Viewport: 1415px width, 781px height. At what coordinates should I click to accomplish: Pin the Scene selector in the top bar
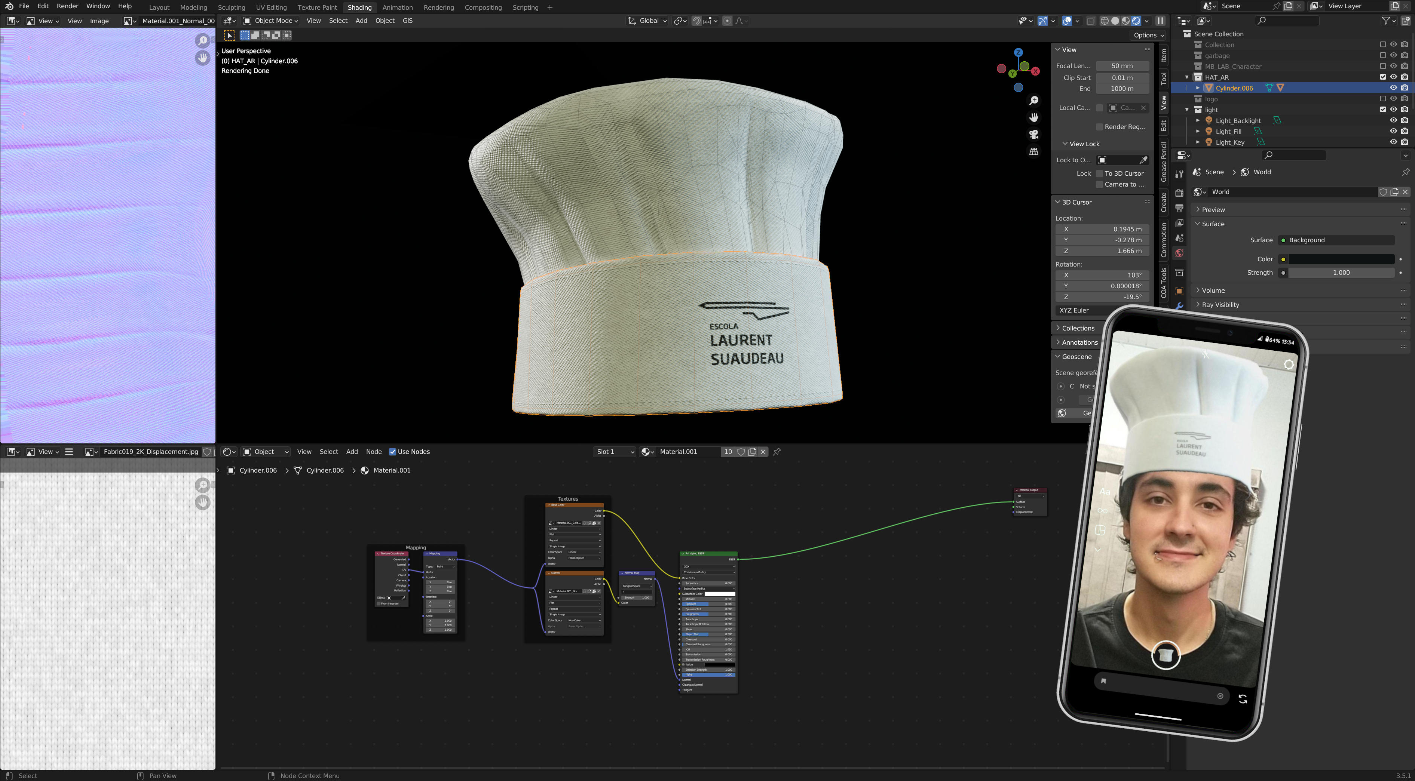pos(1277,6)
